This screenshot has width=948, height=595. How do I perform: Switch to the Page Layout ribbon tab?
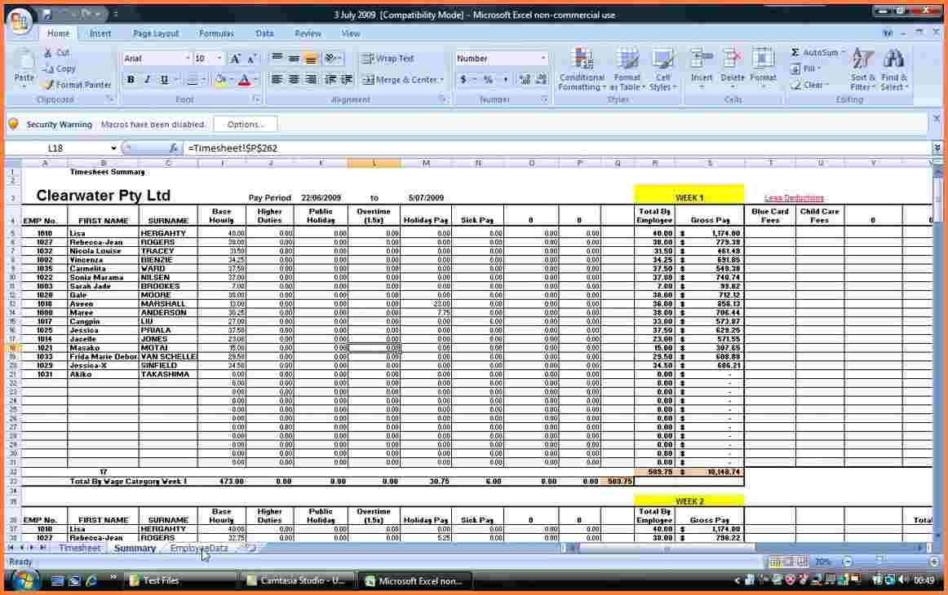point(155,33)
